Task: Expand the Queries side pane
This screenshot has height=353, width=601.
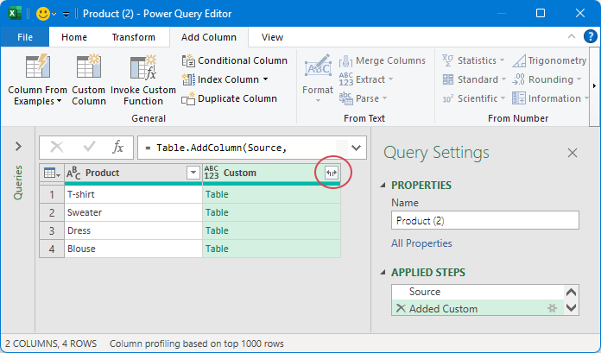Action: click(18, 147)
